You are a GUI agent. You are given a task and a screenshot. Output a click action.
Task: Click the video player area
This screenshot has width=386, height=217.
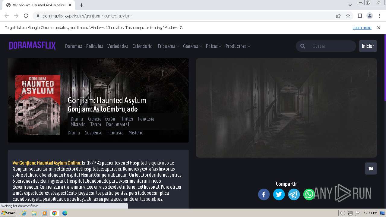click(x=286, y=108)
